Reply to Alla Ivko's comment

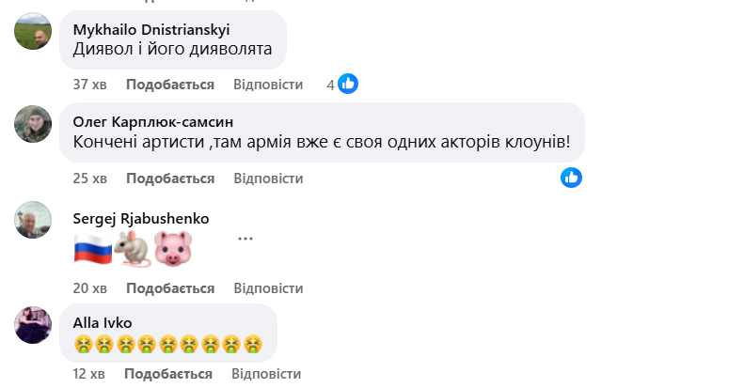(x=268, y=376)
